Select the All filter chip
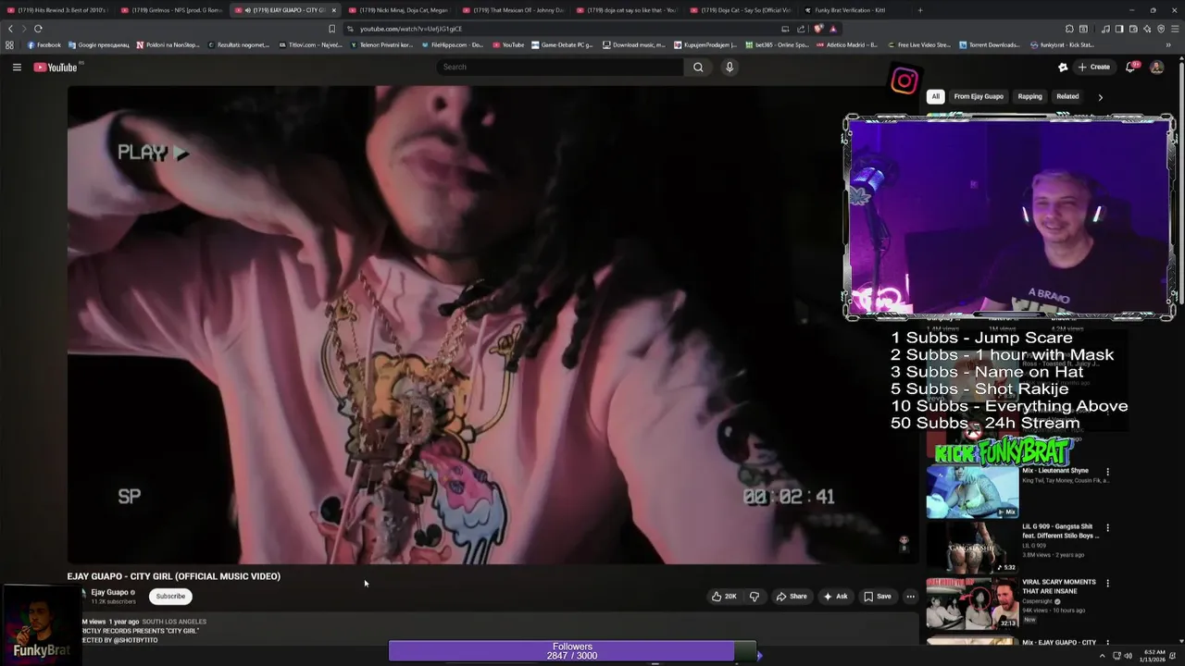The width and height of the screenshot is (1185, 666). point(935,96)
